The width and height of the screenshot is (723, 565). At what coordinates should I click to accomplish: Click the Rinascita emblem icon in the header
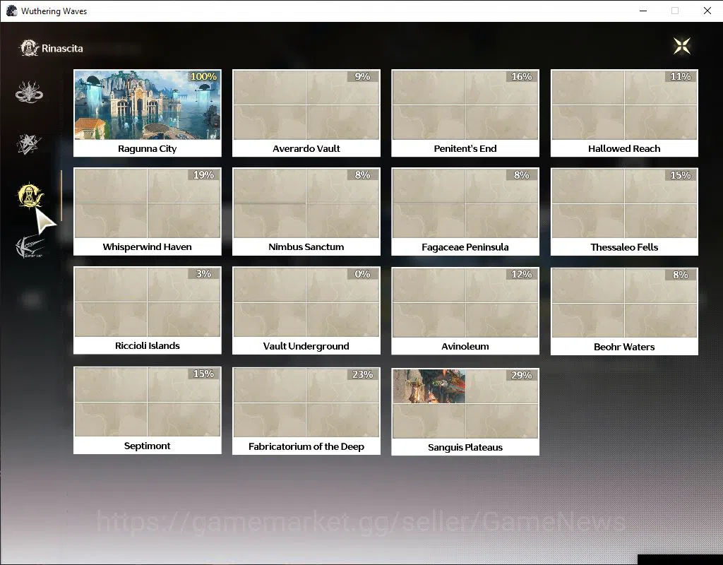pyautogui.click(x=29, y=48)
